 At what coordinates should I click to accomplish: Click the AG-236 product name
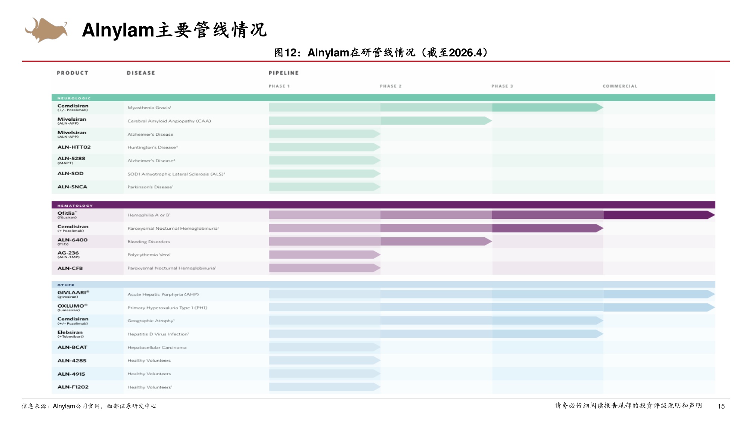[x=68, y=253]
